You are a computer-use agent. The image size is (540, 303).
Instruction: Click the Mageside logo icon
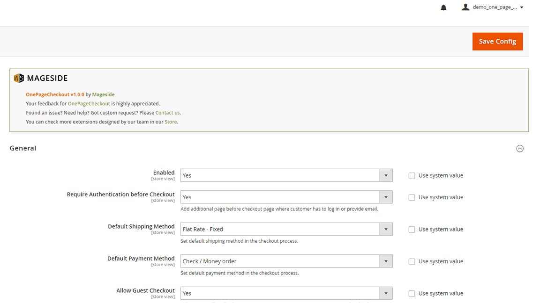click(x=19, y=78)
